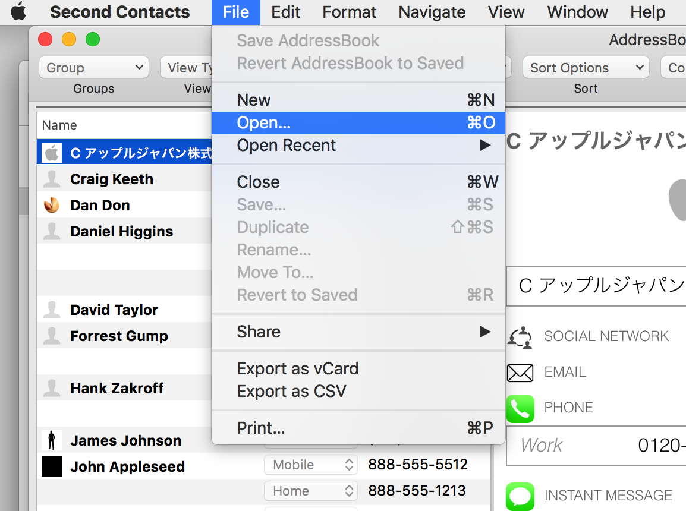Expand the Open Recent submenu
686x511 pixels.
358,145
